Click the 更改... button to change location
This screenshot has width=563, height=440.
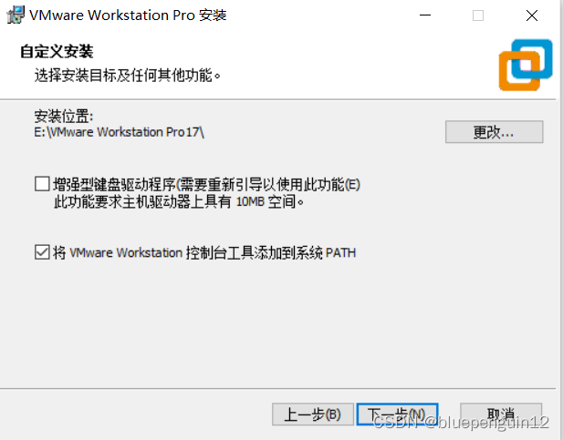click(x=494, y=132)
